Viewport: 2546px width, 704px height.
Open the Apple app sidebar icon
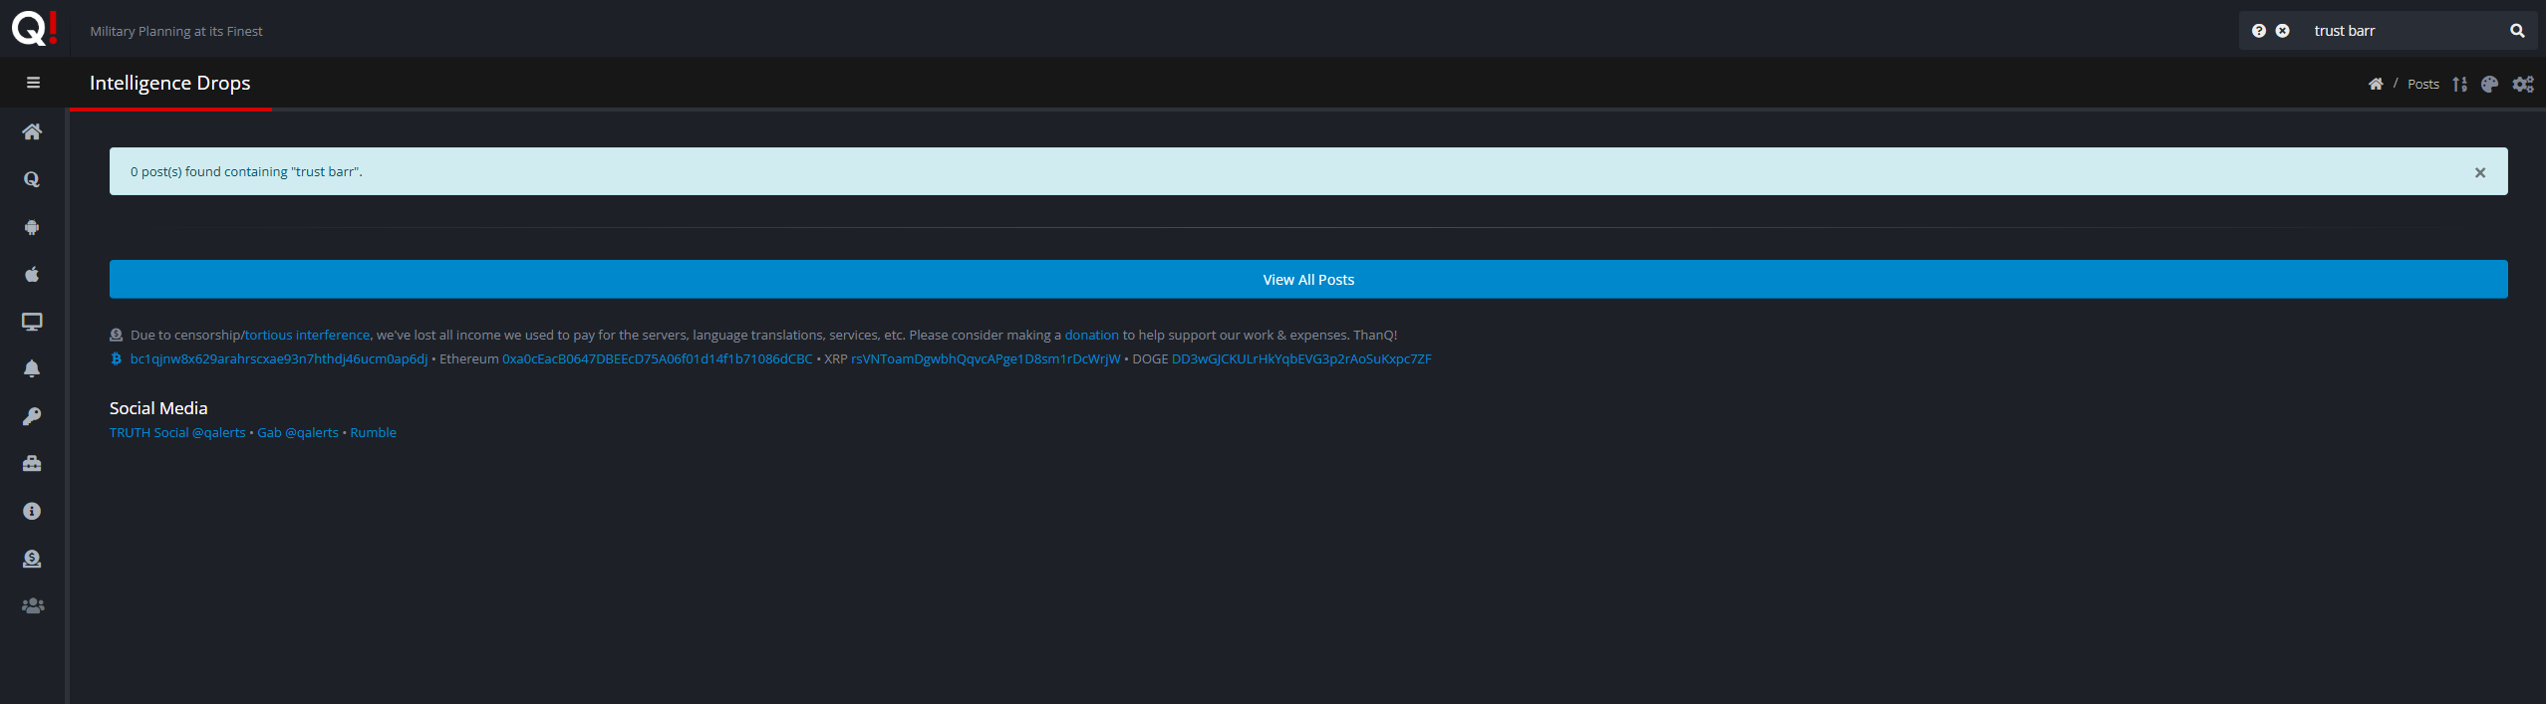click(x=32, y=274)
